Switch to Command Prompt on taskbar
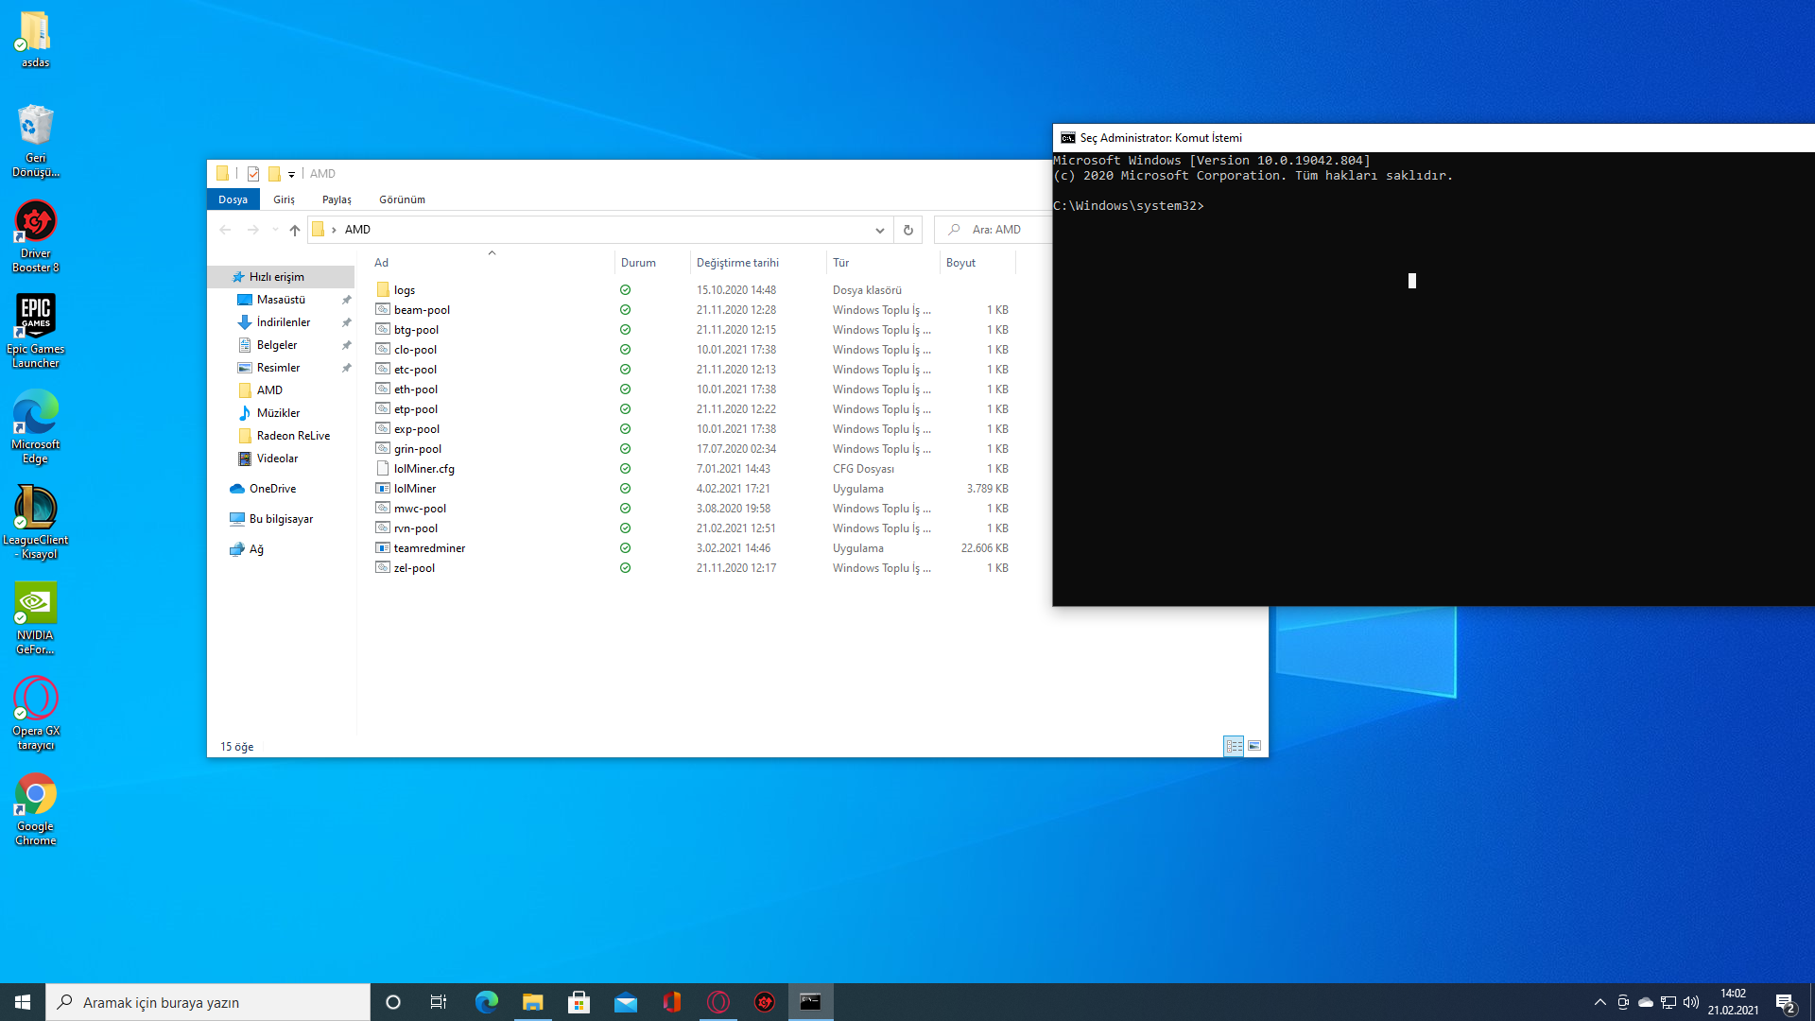Screen dimensions: 1815x1021 pos(811,1002)
